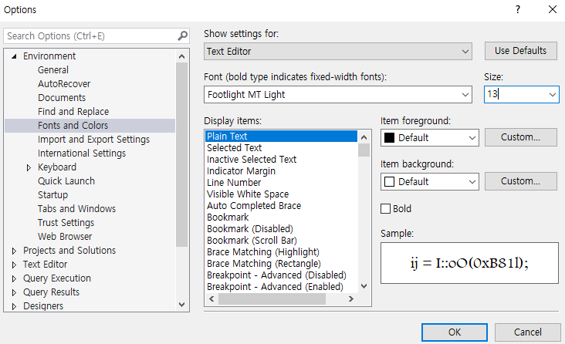
Task: Expand the Query Results node
Action: pos(14,292)
